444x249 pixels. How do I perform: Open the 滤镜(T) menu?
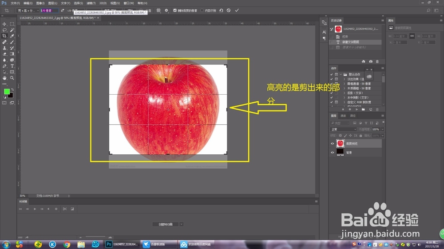91,3
